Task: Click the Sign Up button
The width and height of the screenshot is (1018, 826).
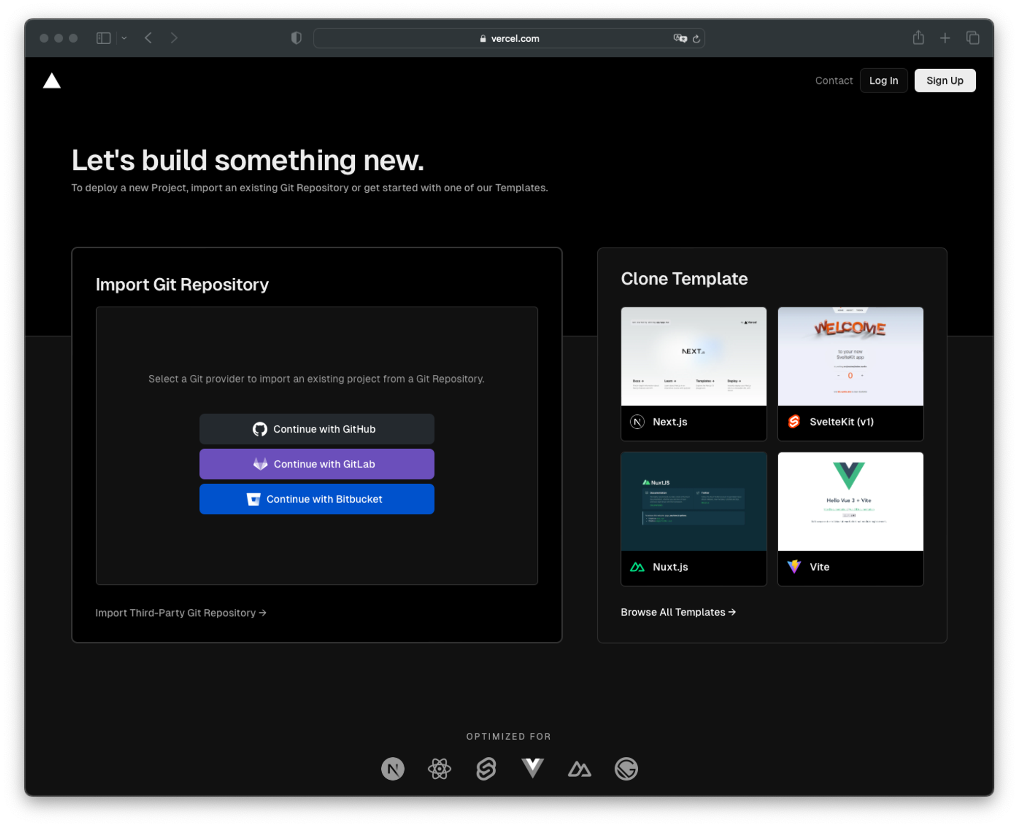Action: (x=945, y=80)
